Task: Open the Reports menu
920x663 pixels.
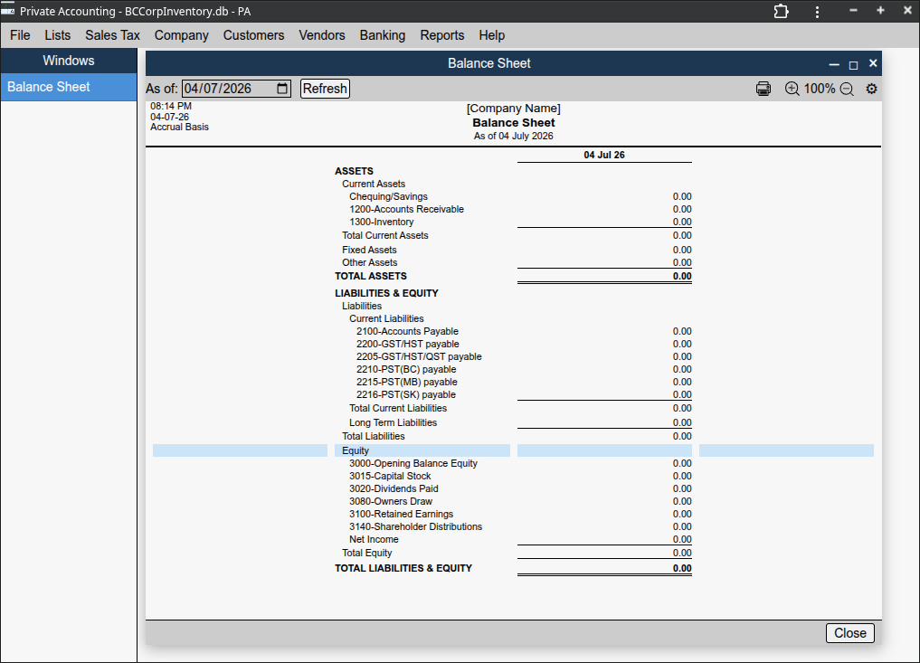Action: click(x=441, y=35)
